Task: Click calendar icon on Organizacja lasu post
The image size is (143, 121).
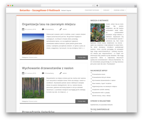Action: (23, 29)
